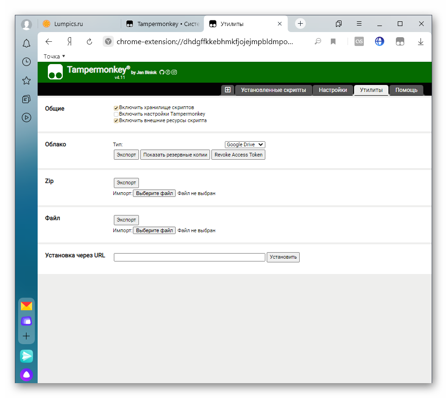Click the Tampermonkey extension toolbar icon
Image resolution: width=447 pixels, height=398 pixels.
pos(400,42)
